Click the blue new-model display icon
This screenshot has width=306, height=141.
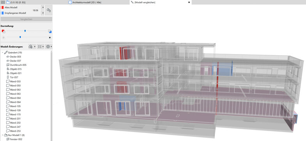pos(50,31)
